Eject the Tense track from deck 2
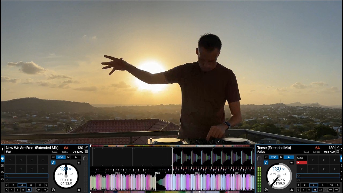The height and width of the screenshot is (193, 343). pos(292,190)
